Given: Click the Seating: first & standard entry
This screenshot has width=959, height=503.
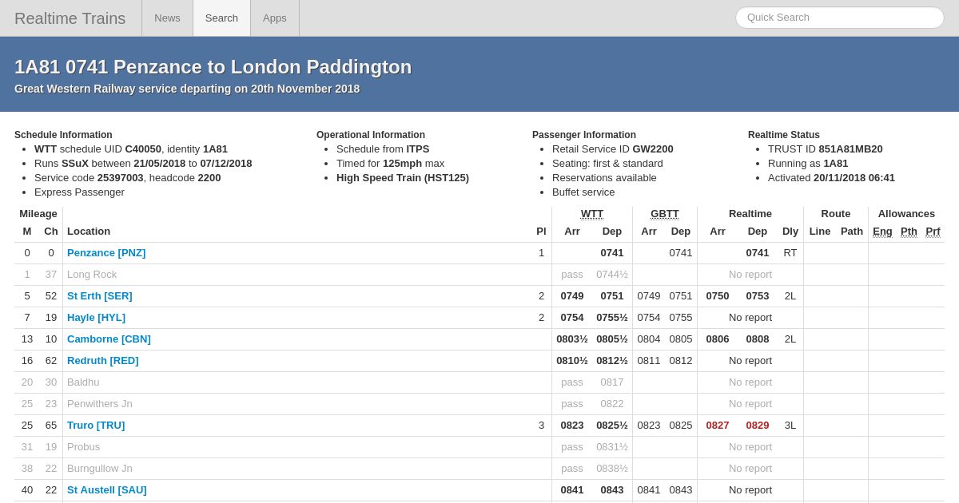Looking at the screenshot, I should [x=607, y=164].
